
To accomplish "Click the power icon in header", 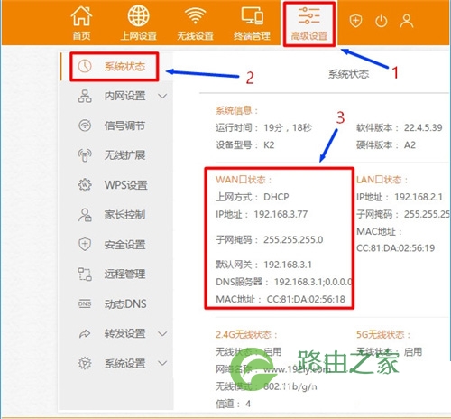I will point(382,21).
